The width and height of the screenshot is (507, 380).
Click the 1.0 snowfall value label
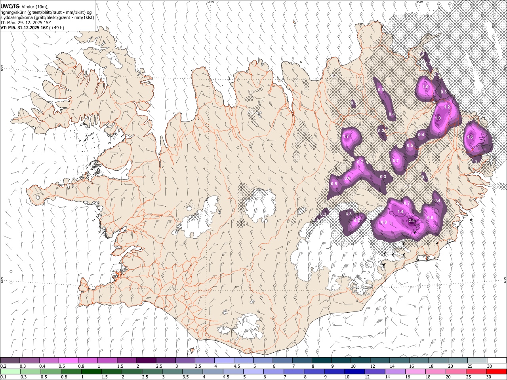pos(426,87)
